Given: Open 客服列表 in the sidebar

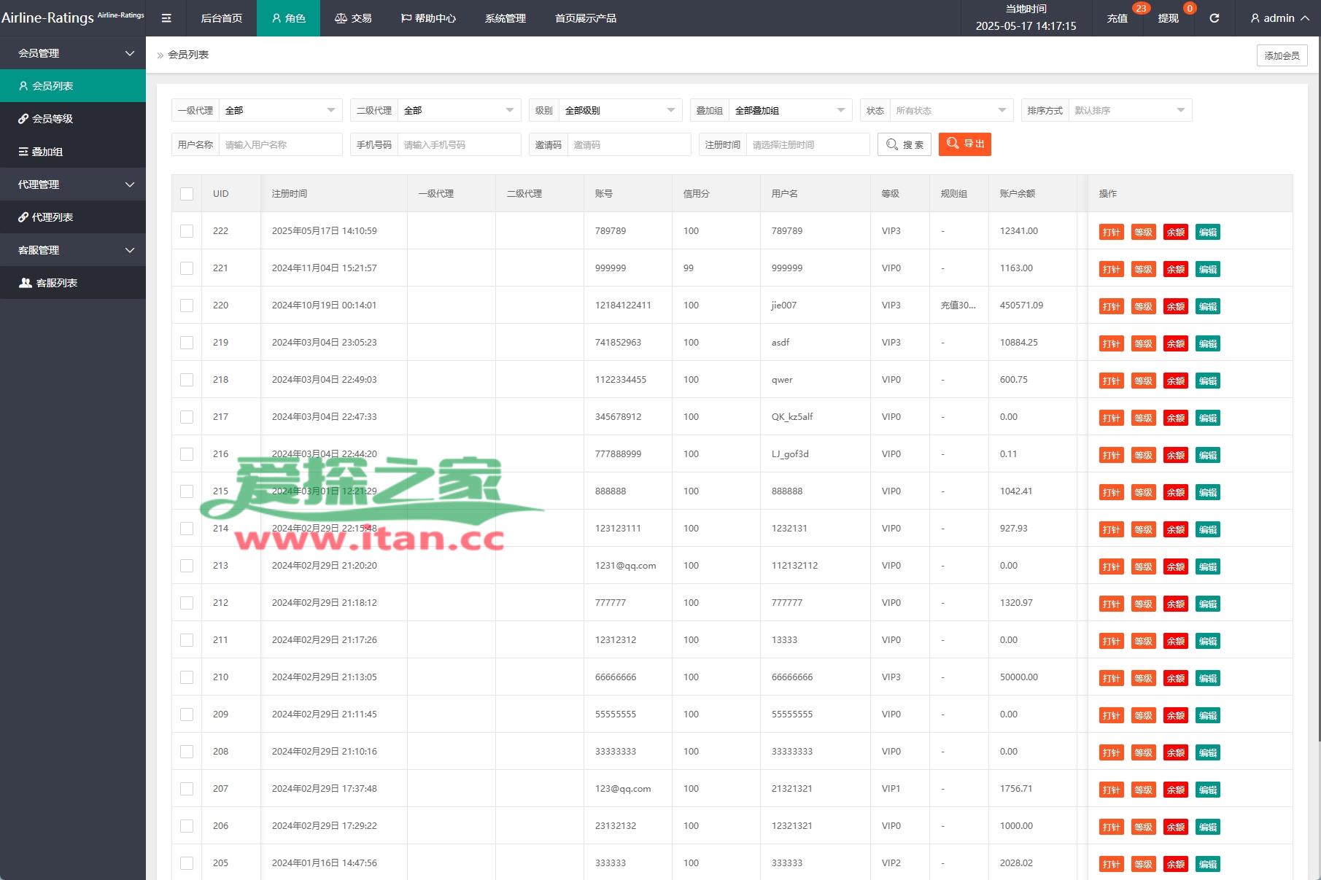Looking at the screenshot, I should (x=56, y=283).
